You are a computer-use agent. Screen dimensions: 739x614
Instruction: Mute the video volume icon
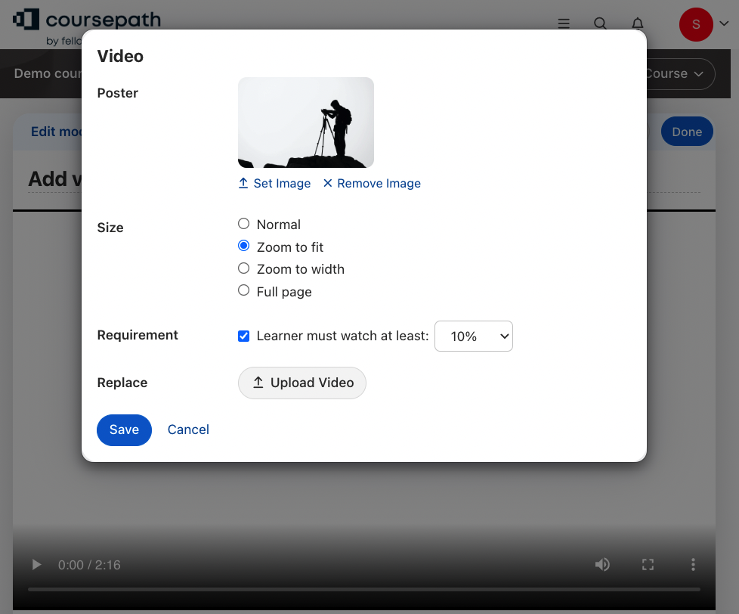[x=602, y=565]
